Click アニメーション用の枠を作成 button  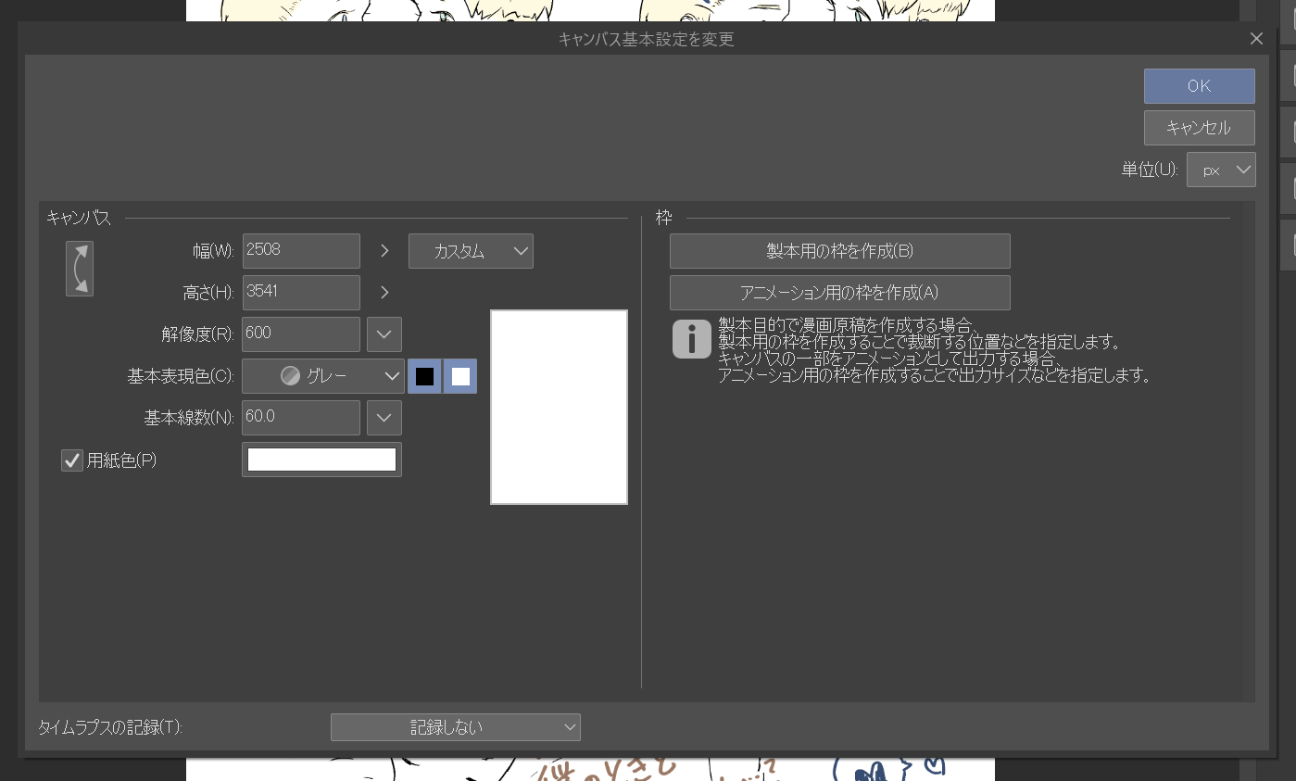pyautogui.click(x=839, y=293)
